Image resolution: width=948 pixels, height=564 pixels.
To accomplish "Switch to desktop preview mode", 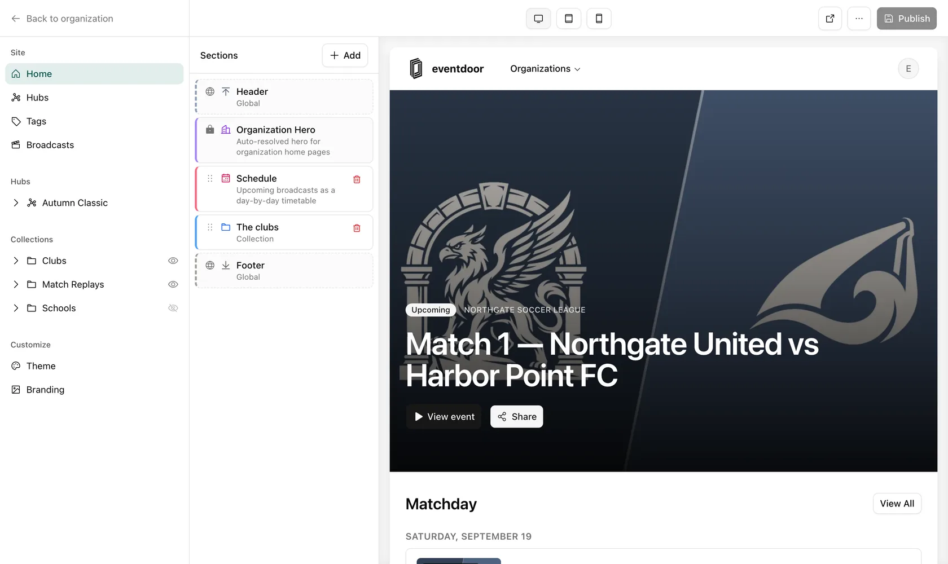I will click(x=538, y=19).
